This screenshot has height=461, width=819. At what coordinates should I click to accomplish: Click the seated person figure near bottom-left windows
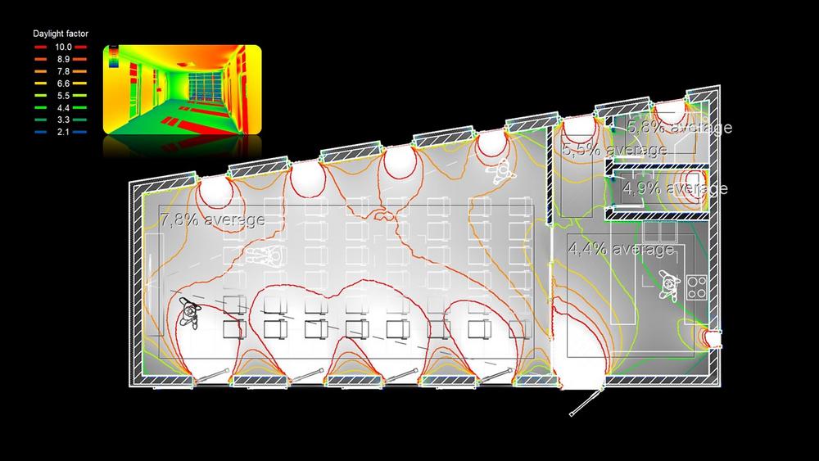pos(192,312)
